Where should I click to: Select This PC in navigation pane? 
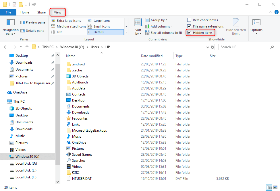[16, 102]
